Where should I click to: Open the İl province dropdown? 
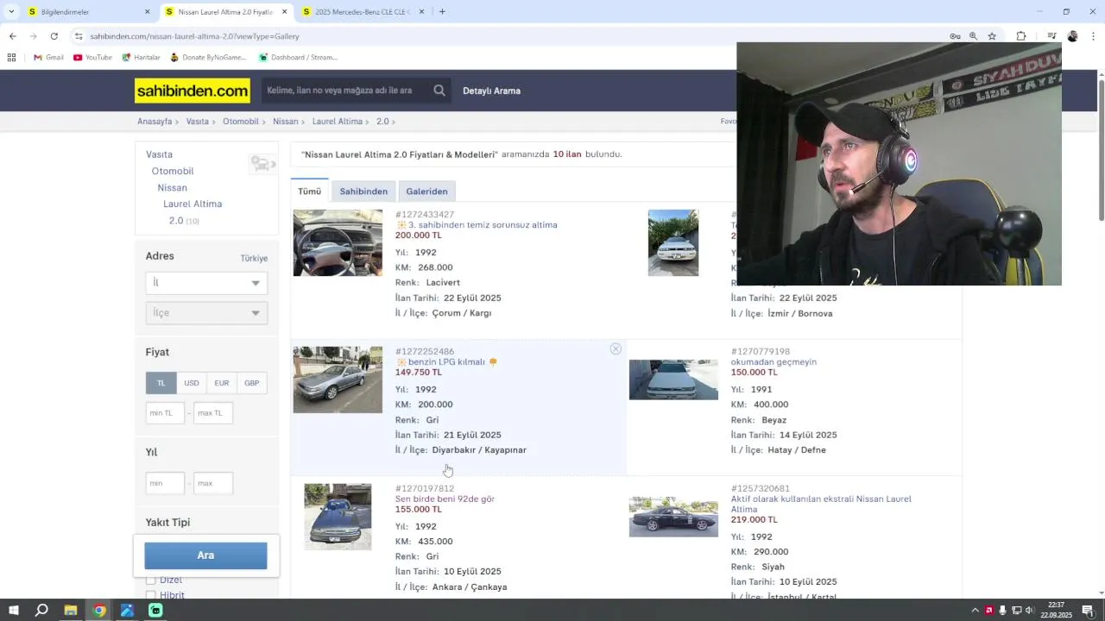click(x=206, y=283)
